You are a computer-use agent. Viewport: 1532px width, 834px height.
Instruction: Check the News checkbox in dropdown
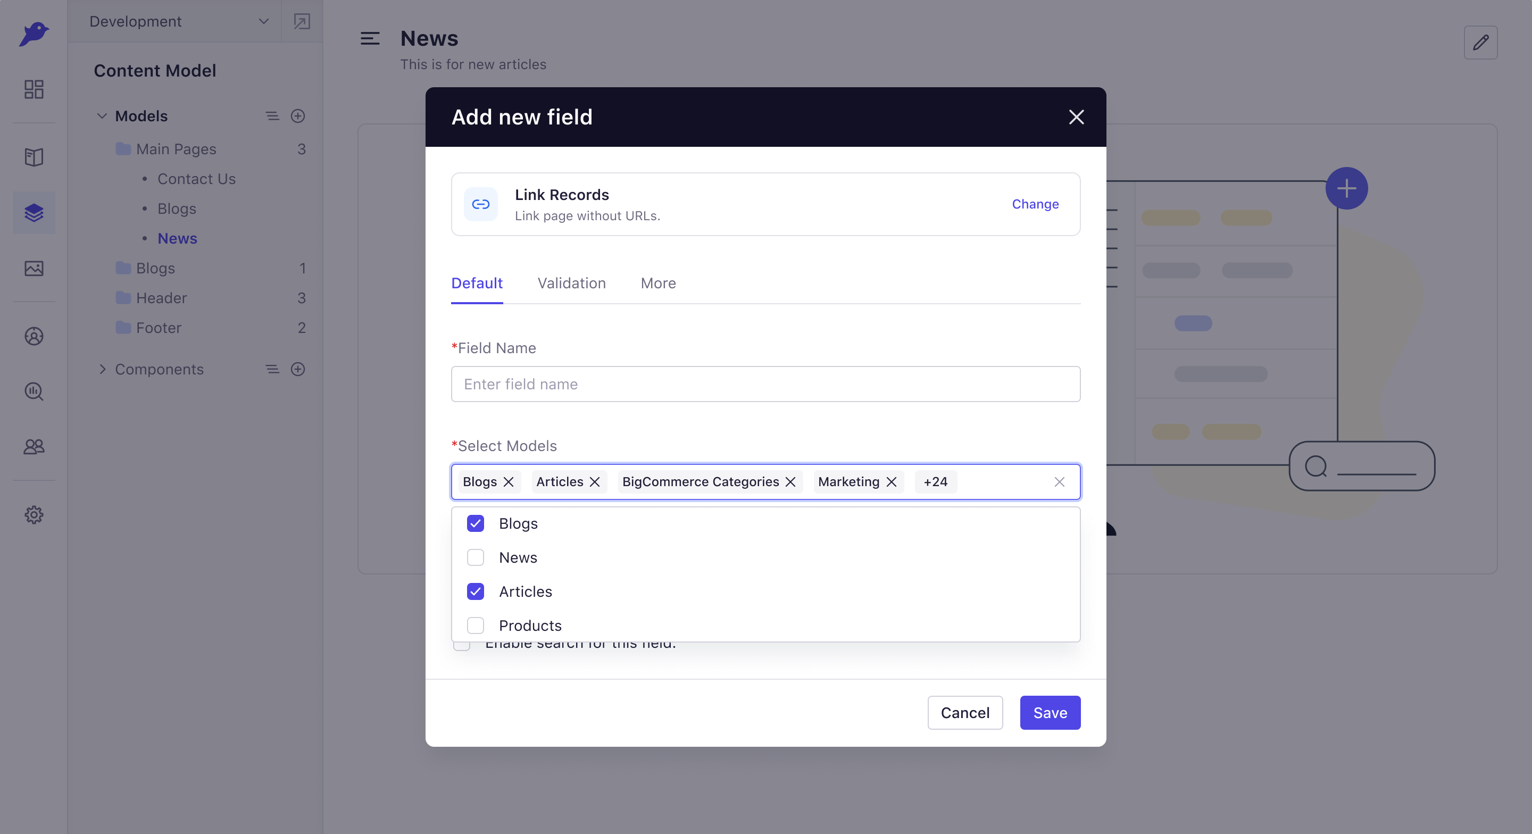[475, 557]
